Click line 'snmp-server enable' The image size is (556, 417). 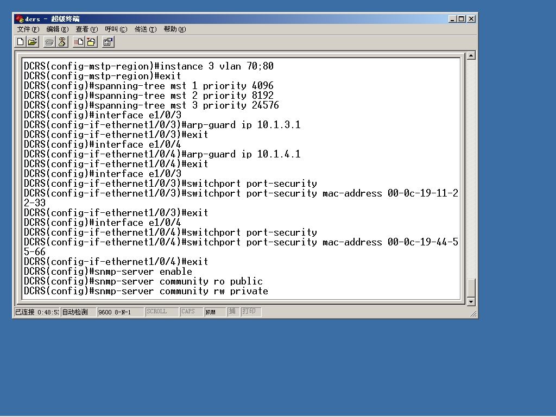point(108,271)
